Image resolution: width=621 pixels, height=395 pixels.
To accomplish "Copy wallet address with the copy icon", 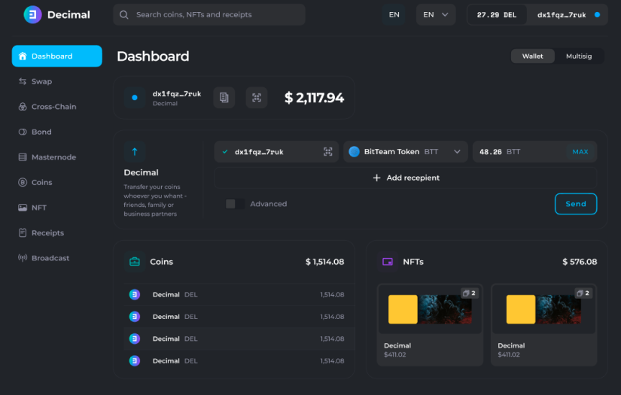I will pyautogui.click(x=224, y=97).
